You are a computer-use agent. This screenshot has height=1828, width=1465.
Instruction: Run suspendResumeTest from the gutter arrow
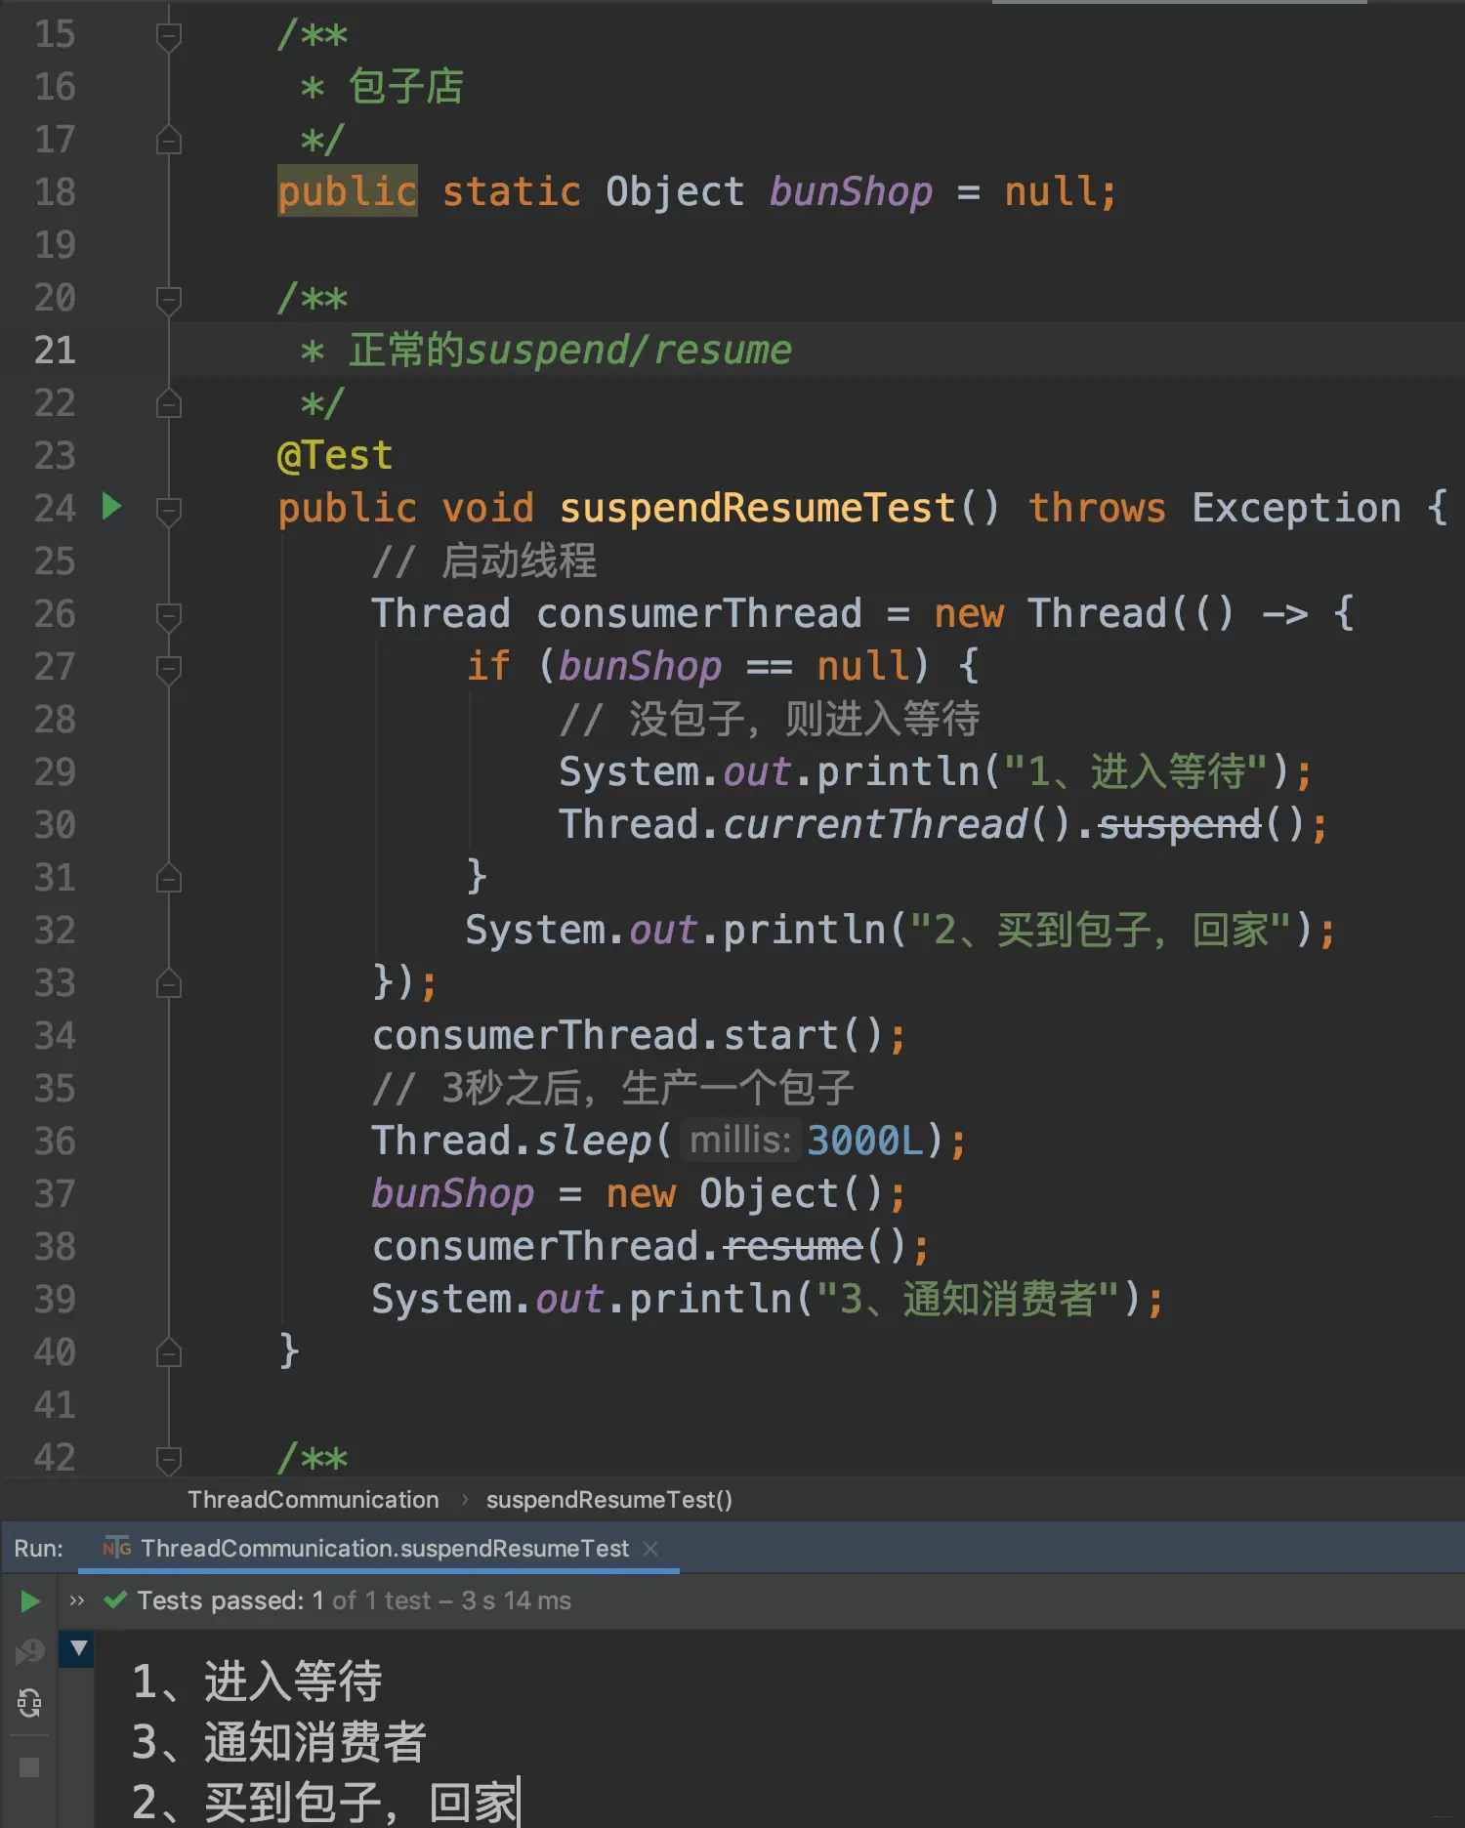[111, 507]
